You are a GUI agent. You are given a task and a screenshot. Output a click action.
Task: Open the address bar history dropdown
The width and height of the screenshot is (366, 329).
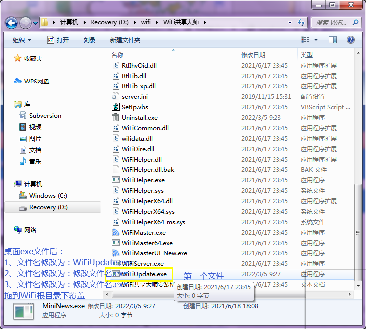click(x=290, y=23)
